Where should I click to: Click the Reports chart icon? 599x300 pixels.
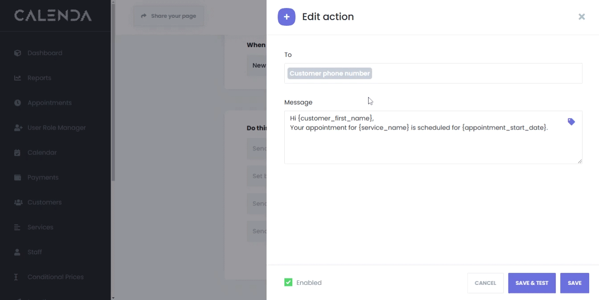(17, 78)
